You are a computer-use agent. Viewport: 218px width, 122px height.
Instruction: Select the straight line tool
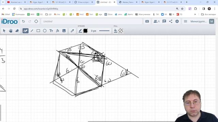coord(32,31)
